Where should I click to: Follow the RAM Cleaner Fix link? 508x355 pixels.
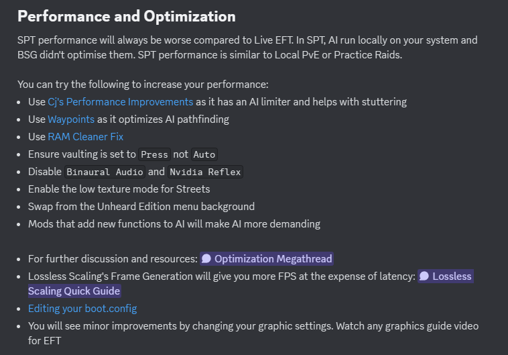85,137
